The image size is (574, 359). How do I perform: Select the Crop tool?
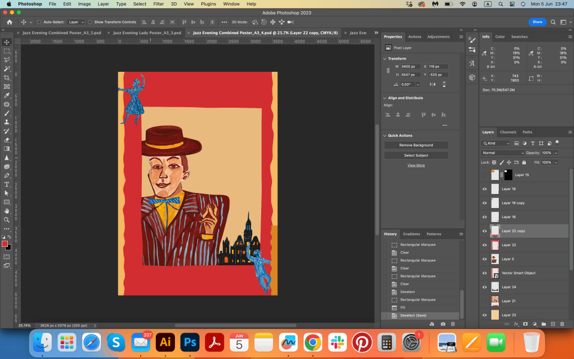tap(7, 77)
